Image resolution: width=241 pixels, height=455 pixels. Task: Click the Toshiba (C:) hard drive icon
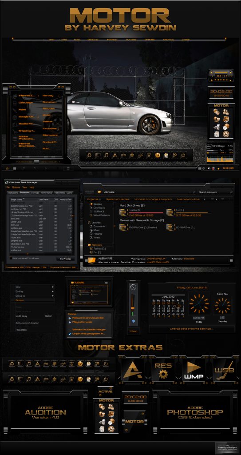(x=123, y=212)
